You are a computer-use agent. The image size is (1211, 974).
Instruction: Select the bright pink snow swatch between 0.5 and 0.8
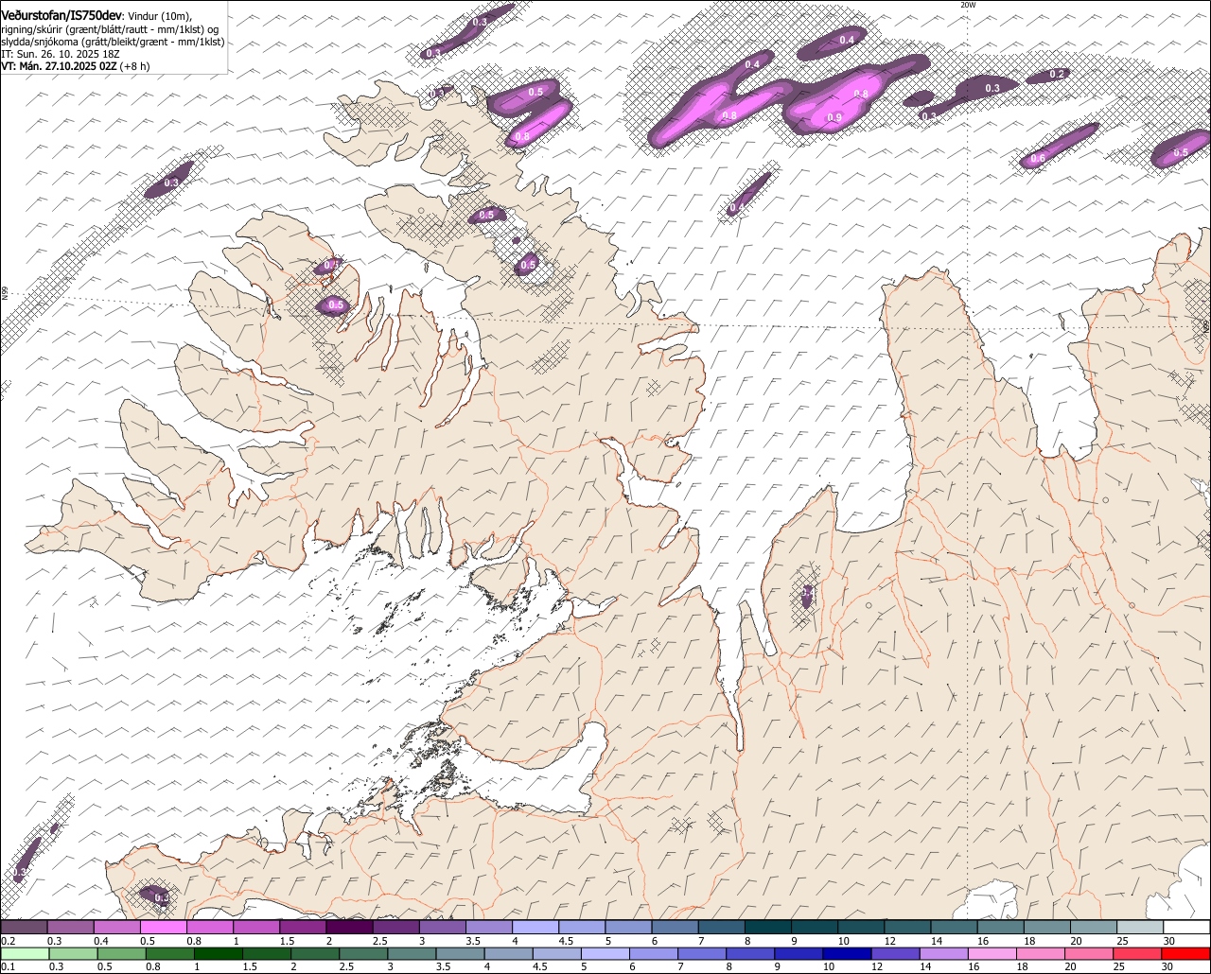pos(164,927)
